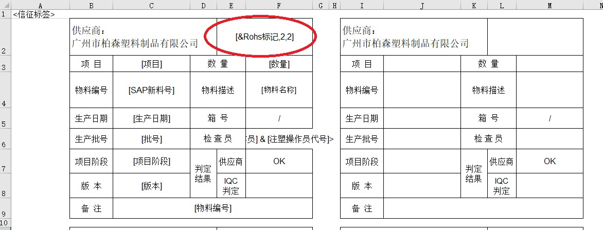Select the [物料名称] placeholder cell

279,90
